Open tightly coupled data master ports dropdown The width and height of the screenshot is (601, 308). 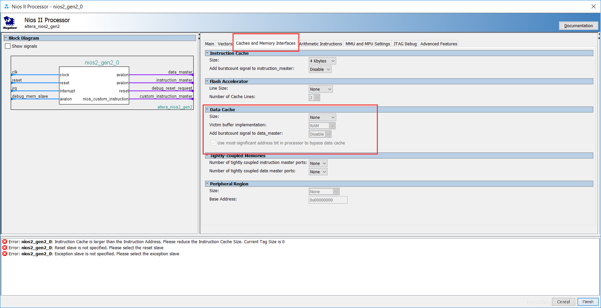pos(318,172)
